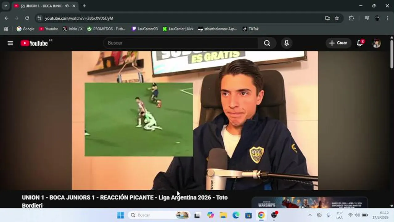This screenshot has height=222, width=394.
Task: Click the Crear button
Action: 338,43
